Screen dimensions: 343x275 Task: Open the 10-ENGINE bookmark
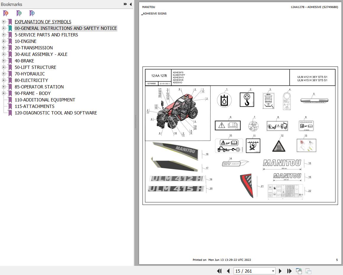[x=26, y=41]
